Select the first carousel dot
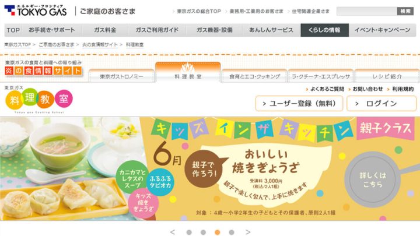Screen dimensions: 420x236 click(189, 233)
